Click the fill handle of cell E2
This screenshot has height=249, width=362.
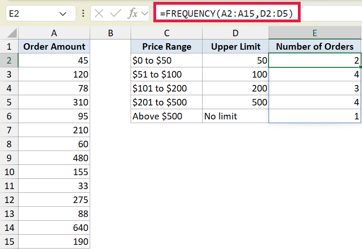pyautogui.click(x=361, y=67)
